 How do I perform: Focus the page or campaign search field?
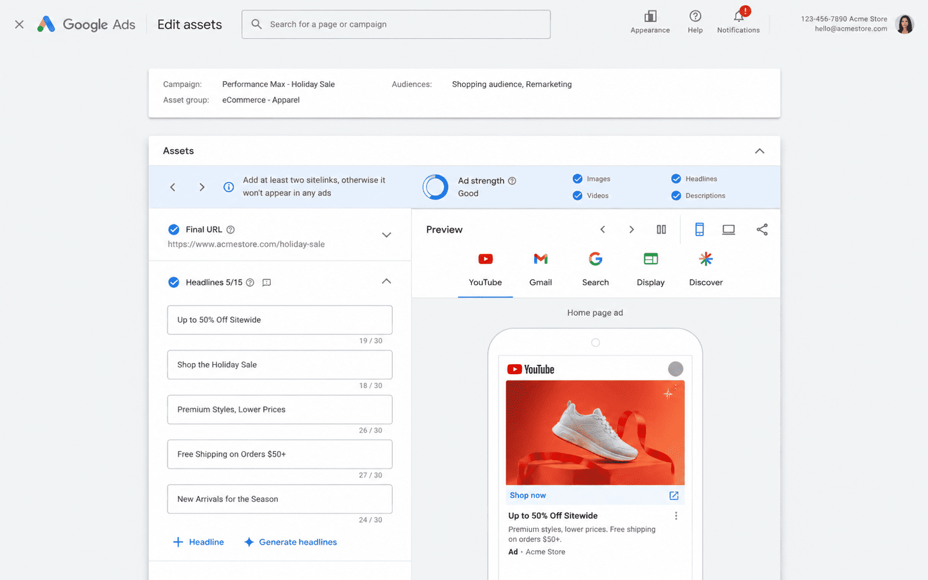click(396, 25)
